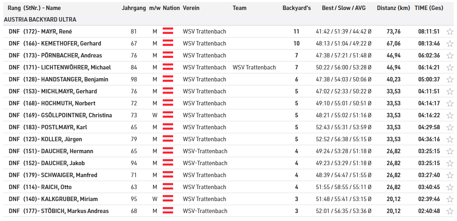Image resolution: width=457 pixels, height=221 pixels.
Task: Click Jahrgang 98 for HANDSTANGER
Action: [134, 79]
